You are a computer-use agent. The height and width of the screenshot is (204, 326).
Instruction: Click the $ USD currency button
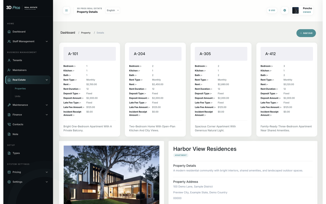[272, 10]
